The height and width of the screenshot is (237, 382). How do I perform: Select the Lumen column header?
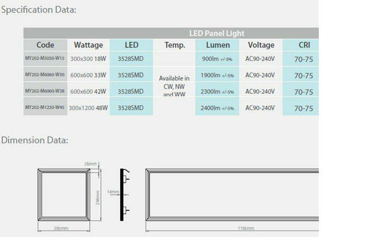pos(218,45)
